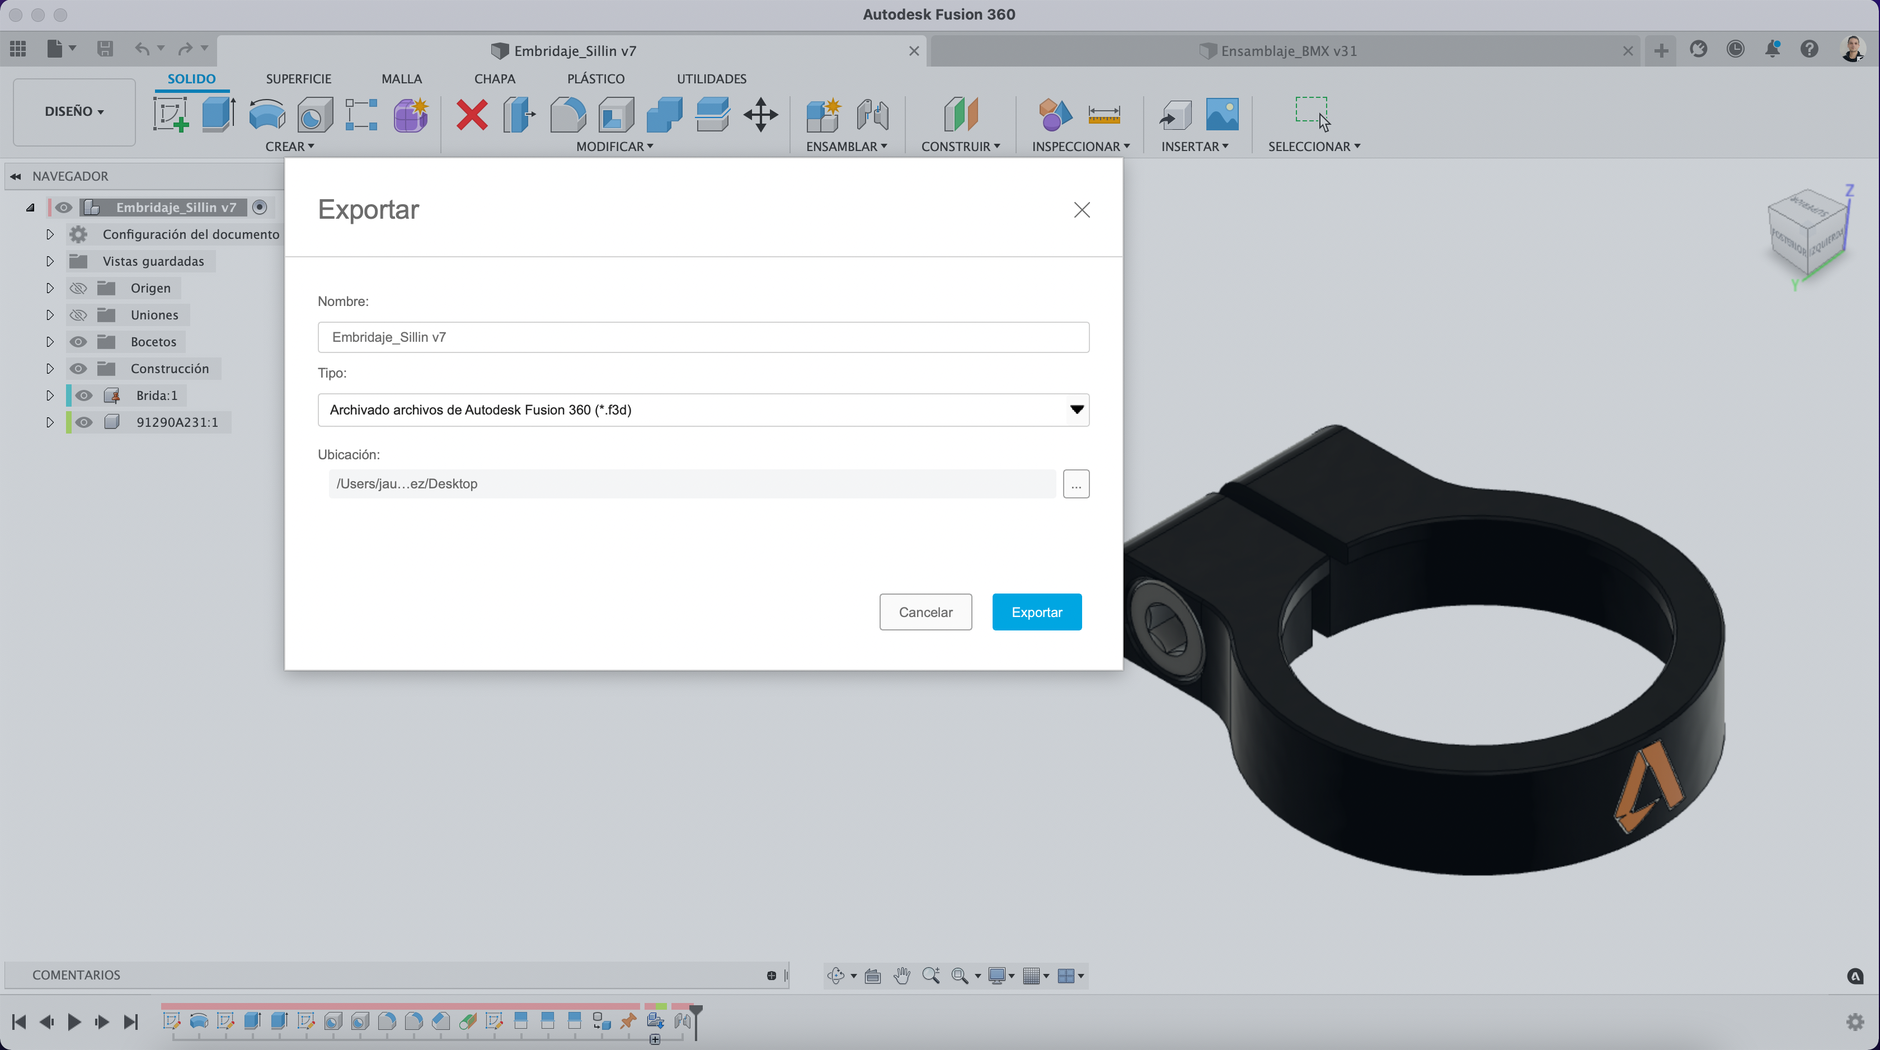This screenshot has width=1880, height=1050.
Task: Select the Create Form tool
Action: tap(411, 115)
